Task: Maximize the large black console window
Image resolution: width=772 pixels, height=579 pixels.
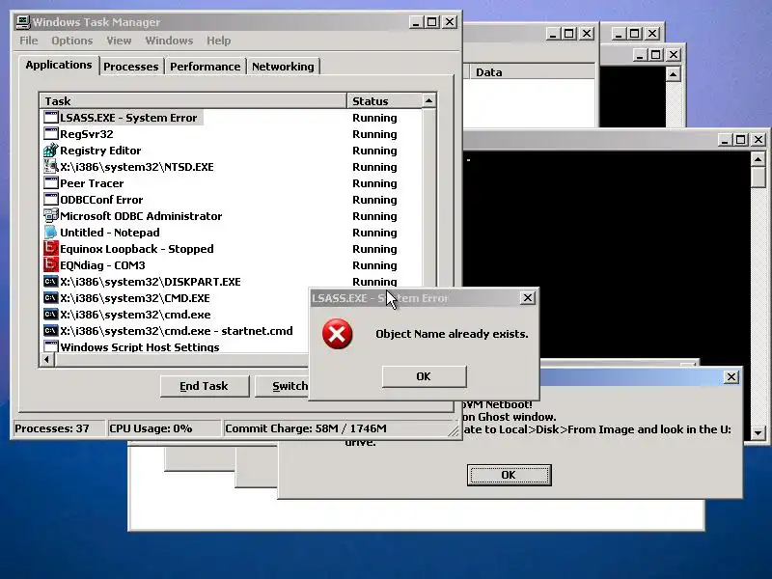Action: [x=740, y=139]
